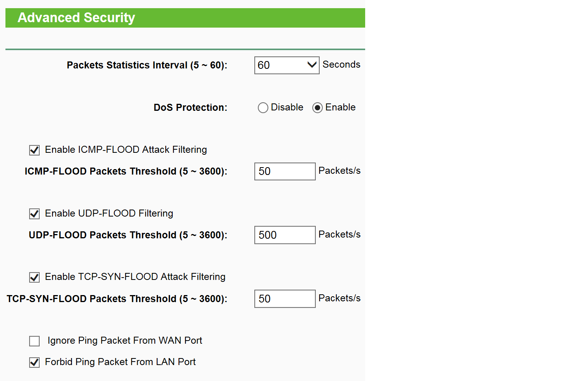Select the Enable radio for DoS Protection
This screenshot has height=381, width=588.
click(317, 108)
